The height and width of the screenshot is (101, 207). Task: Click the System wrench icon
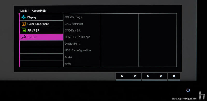[24, 37]
